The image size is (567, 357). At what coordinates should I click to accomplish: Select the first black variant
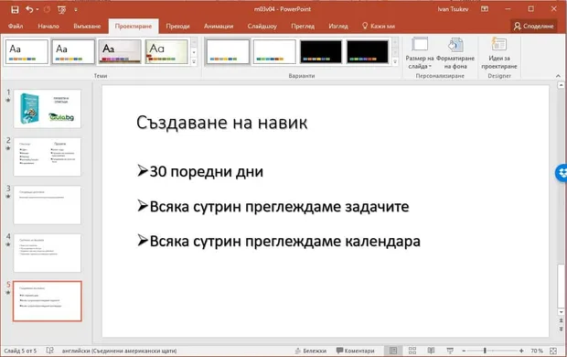coord(321,52)
